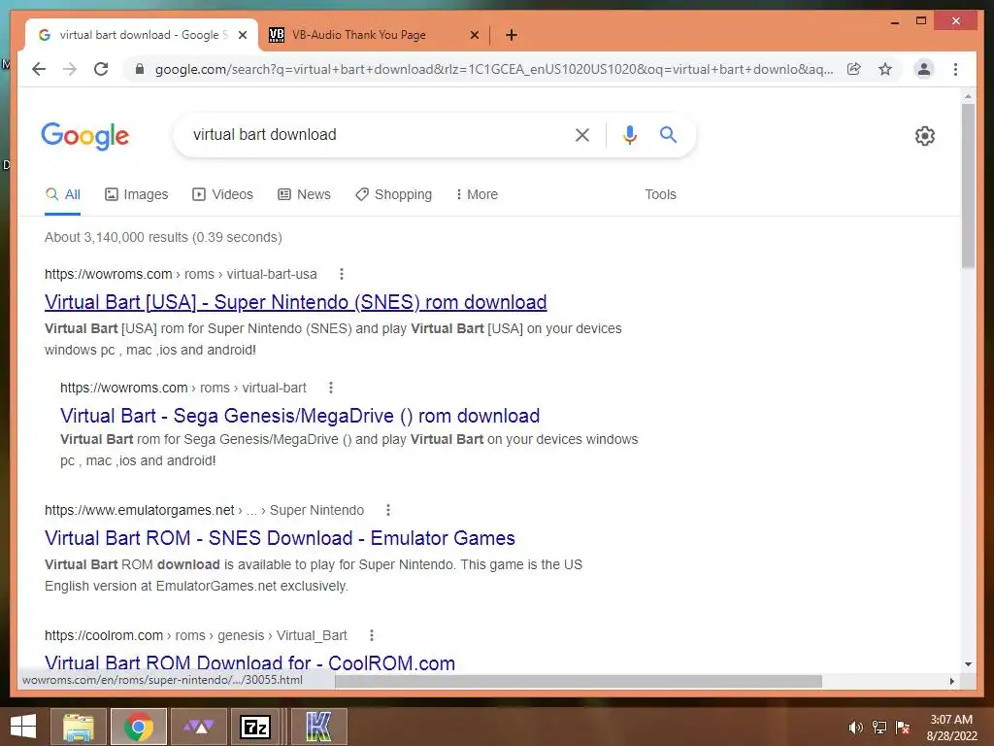Click in the virtual bart download search field
The image size is (994, 746).
point(374,134)
